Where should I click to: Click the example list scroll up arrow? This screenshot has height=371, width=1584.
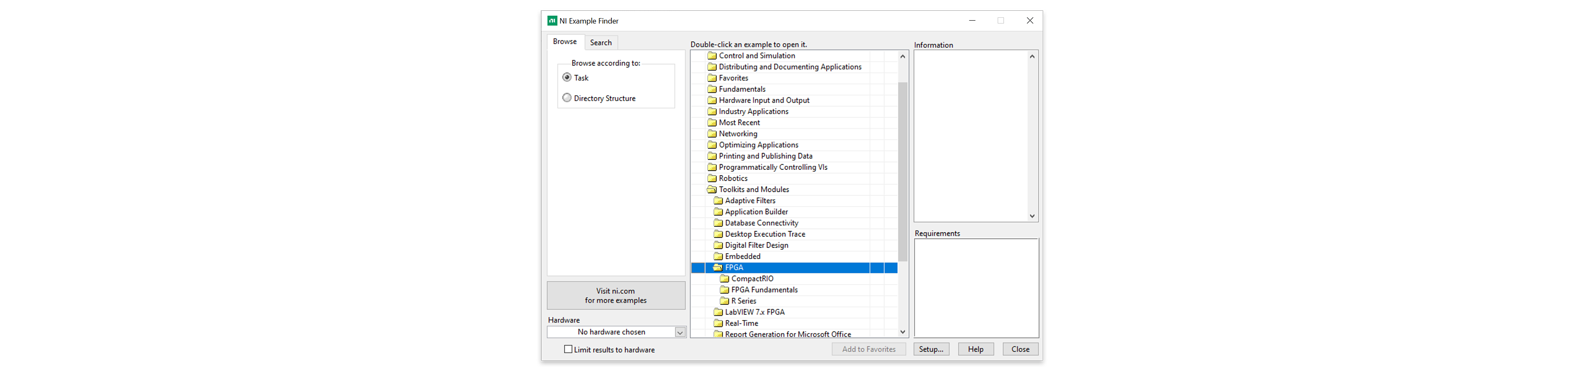point(903,56)
